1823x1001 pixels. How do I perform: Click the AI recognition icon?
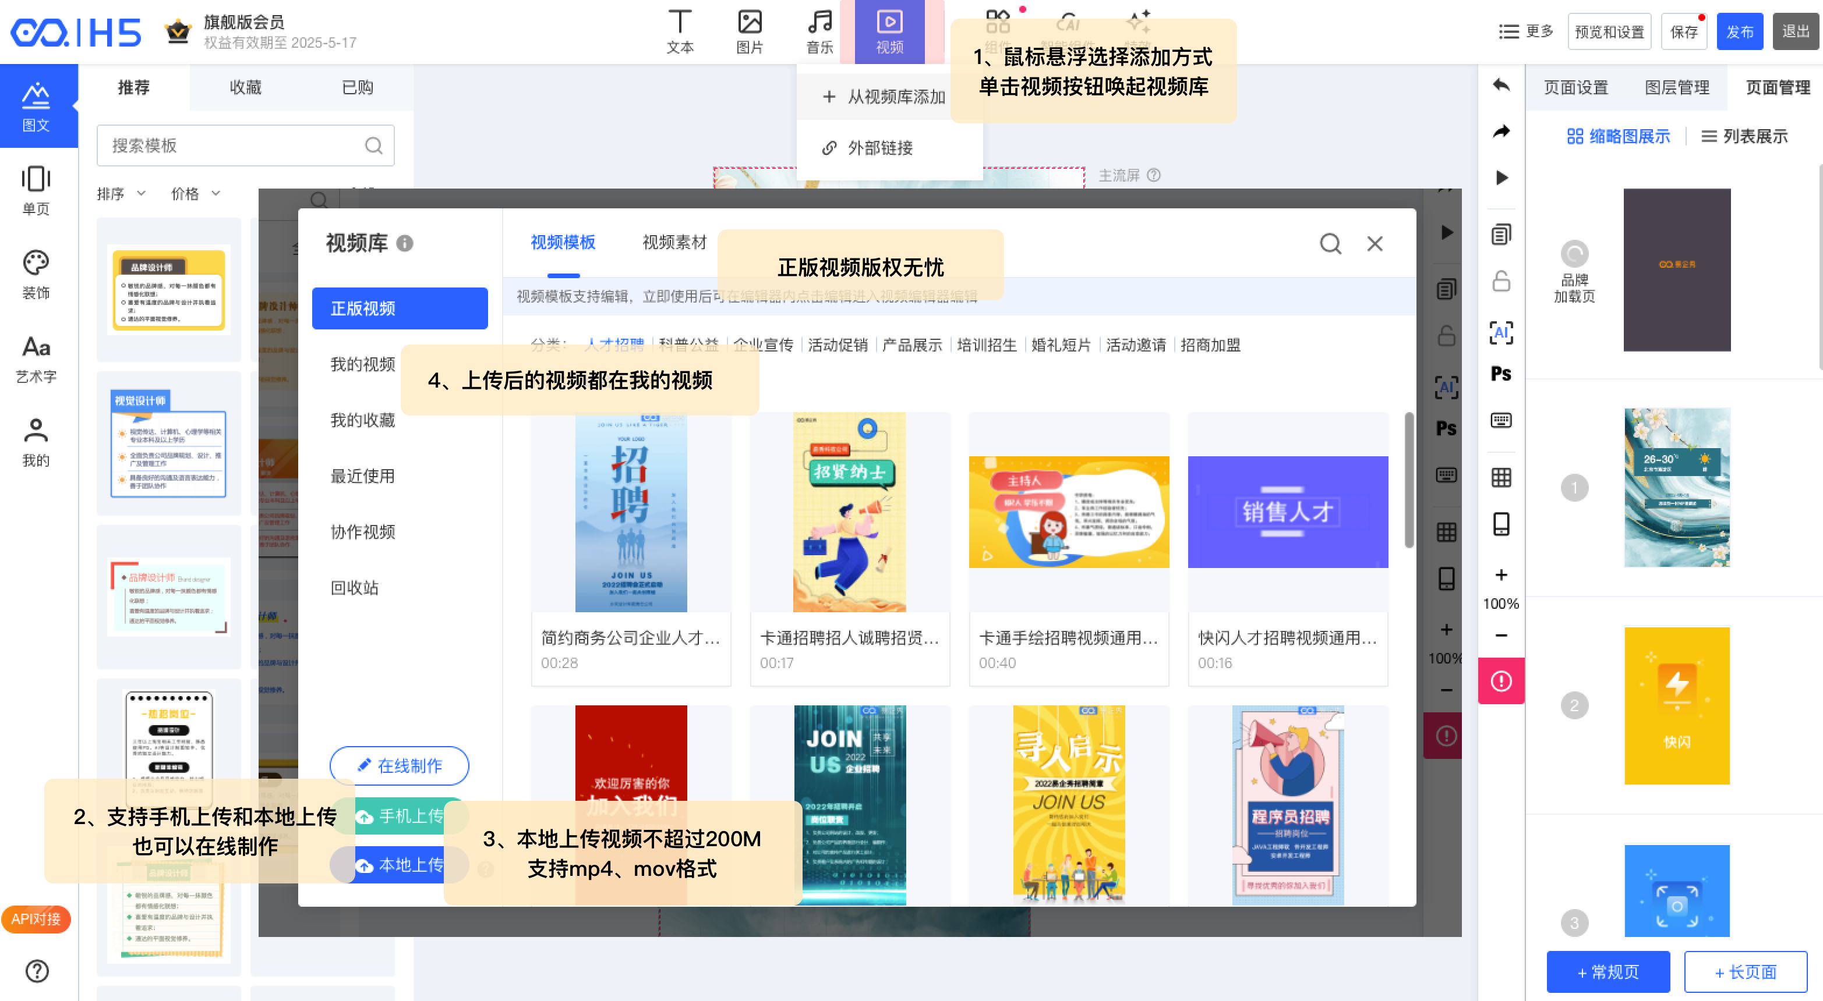(x=1500, y=332)
